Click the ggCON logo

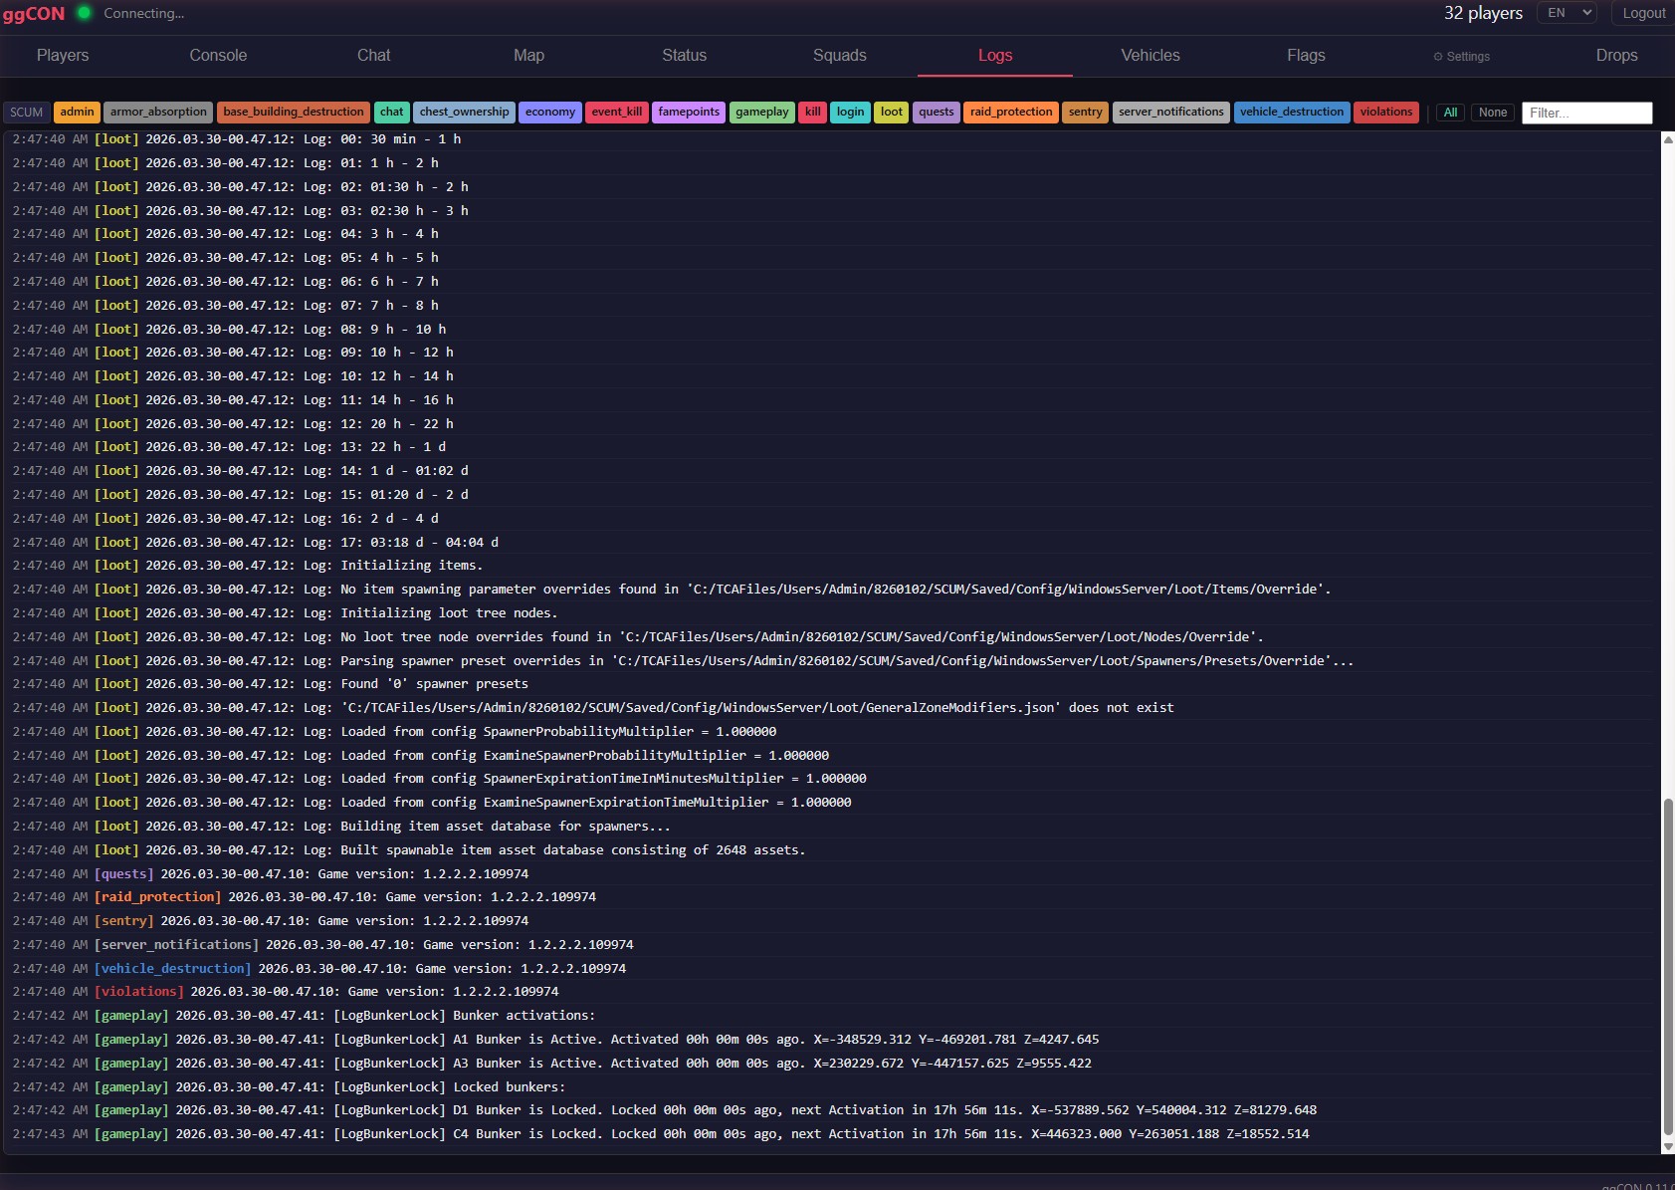pos(34,14)
